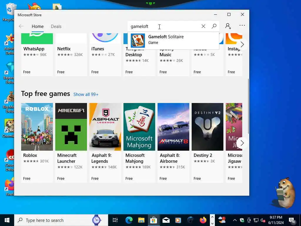Select the AstroPop Deluxe desktop shortcut
This screenshot has width=301, height=226.
9,44
